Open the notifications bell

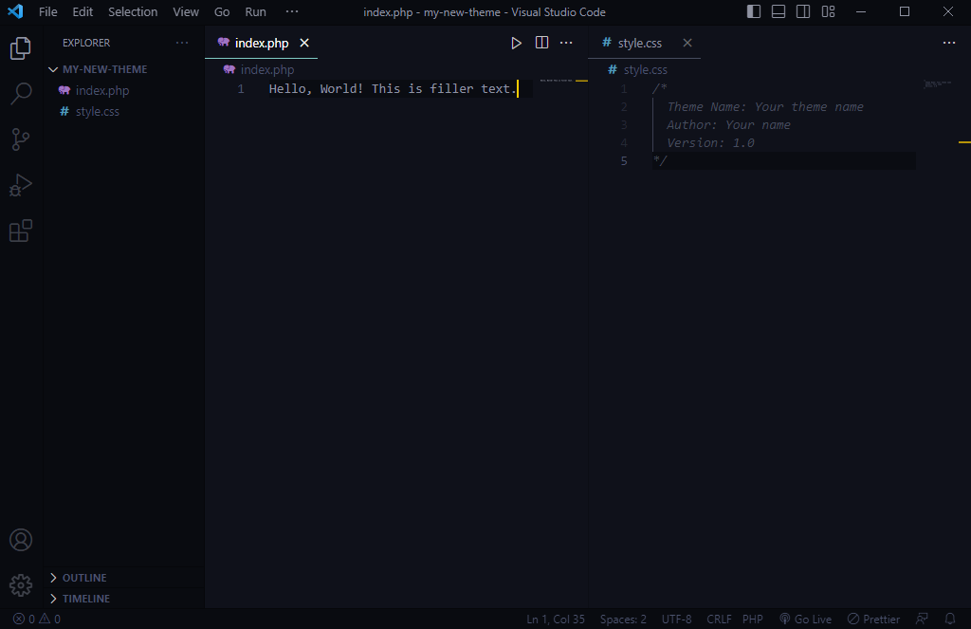[x=950, y=620]
